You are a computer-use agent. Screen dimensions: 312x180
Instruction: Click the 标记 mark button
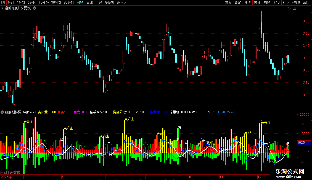pos(286,2)
